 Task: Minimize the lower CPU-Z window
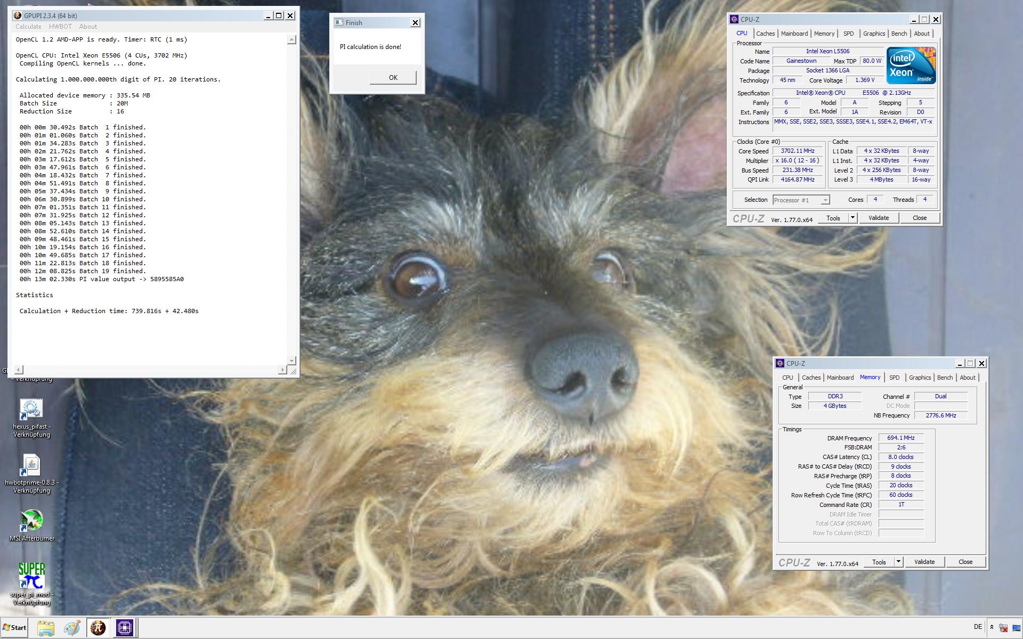pyautogui.click(x=960, y=364)
